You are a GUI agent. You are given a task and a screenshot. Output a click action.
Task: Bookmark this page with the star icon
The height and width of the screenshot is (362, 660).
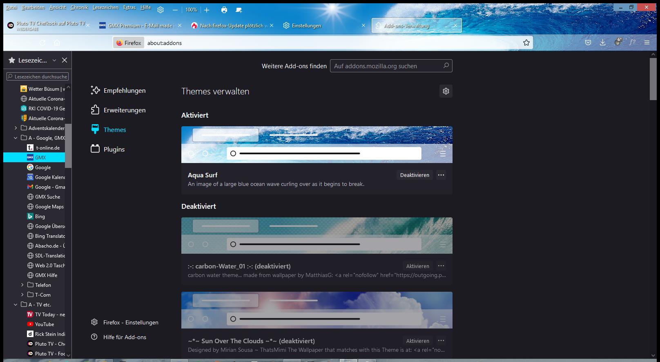tap(526, 42)
